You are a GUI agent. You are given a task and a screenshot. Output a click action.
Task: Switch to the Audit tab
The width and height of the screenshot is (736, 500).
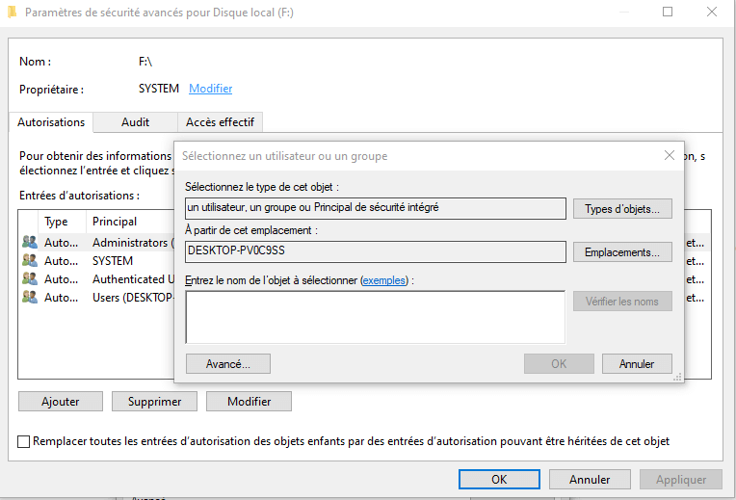click(135, 122)
